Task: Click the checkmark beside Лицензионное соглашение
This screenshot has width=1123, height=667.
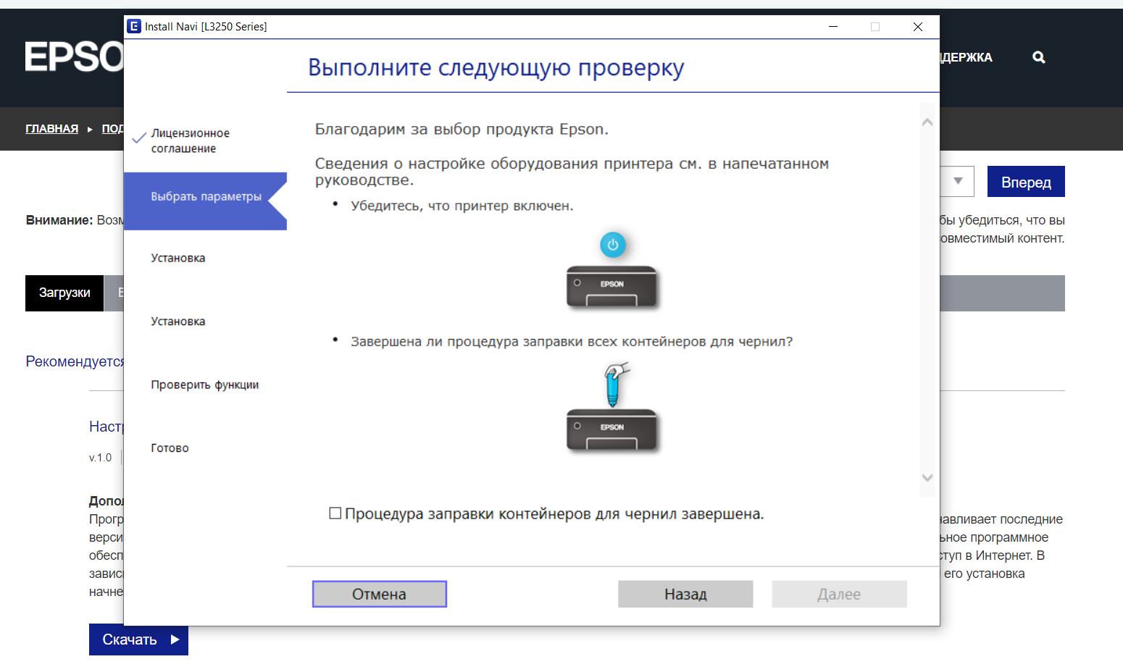Action: point(140,138)
